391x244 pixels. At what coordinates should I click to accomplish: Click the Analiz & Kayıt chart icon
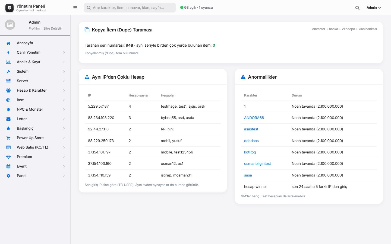coord(8,62)
